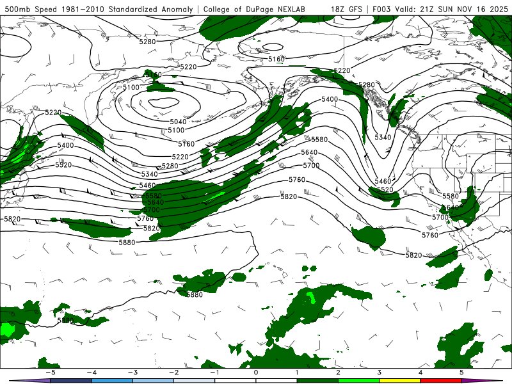Click the '5340' label between '5280' and '5460'
512x384 pixels.
click(x=149, y=174)
